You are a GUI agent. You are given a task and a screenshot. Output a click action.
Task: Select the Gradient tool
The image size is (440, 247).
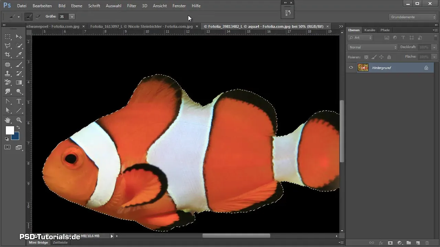(x=19, y=82)
